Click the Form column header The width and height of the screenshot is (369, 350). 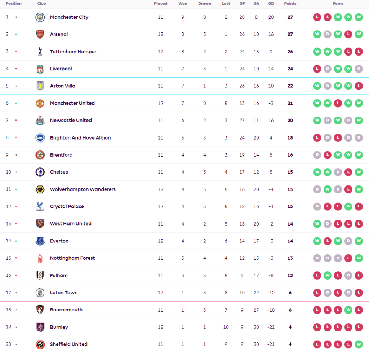coord(338,4)
